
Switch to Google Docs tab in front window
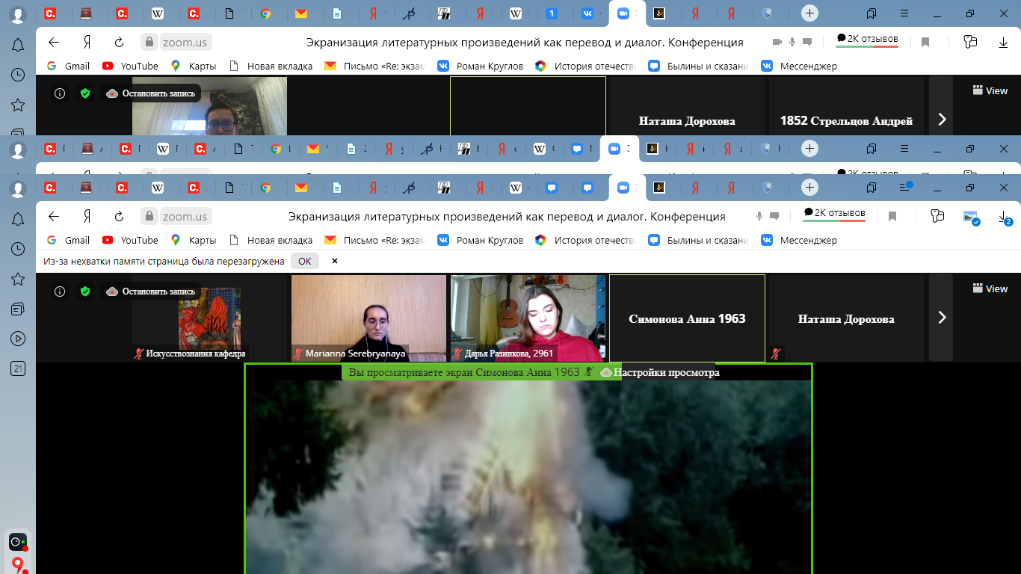[337, 188]
